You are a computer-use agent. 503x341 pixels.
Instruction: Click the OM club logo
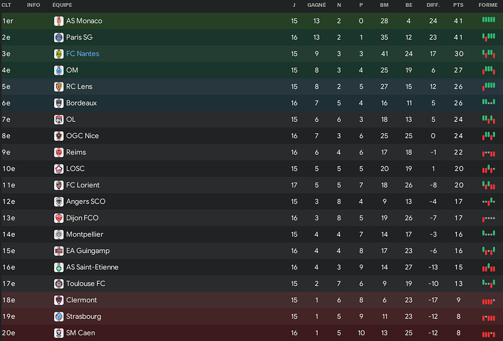click(58, 70)
